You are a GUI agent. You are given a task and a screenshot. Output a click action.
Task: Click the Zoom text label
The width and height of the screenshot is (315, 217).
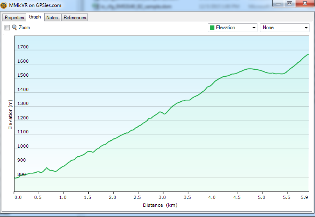pos(24,27)
